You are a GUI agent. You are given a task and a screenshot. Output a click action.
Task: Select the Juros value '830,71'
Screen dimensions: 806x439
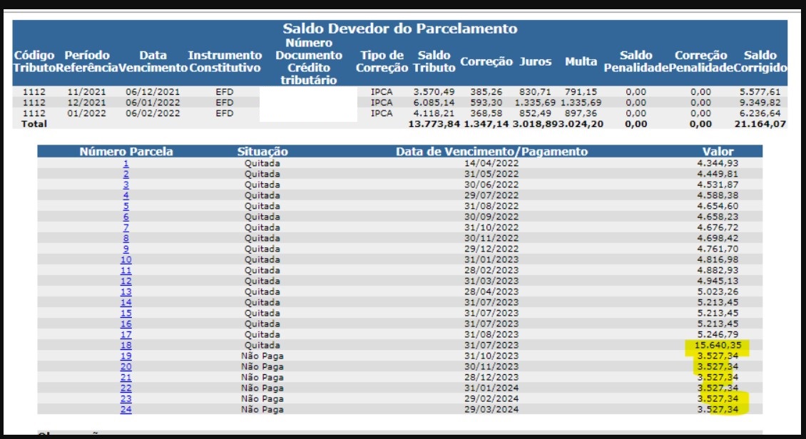tap(534, 92)
